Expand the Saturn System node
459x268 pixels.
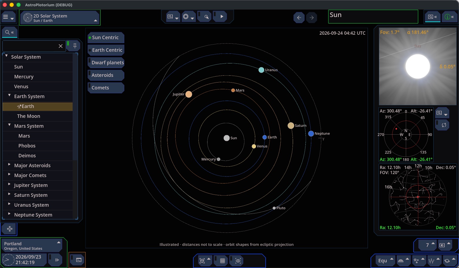point(9,194)
